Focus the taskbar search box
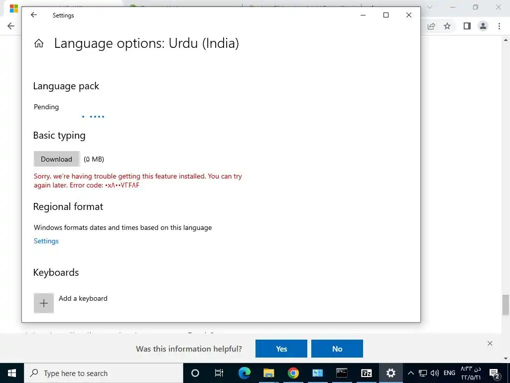The image size is (510, 383). coord(104,373)
